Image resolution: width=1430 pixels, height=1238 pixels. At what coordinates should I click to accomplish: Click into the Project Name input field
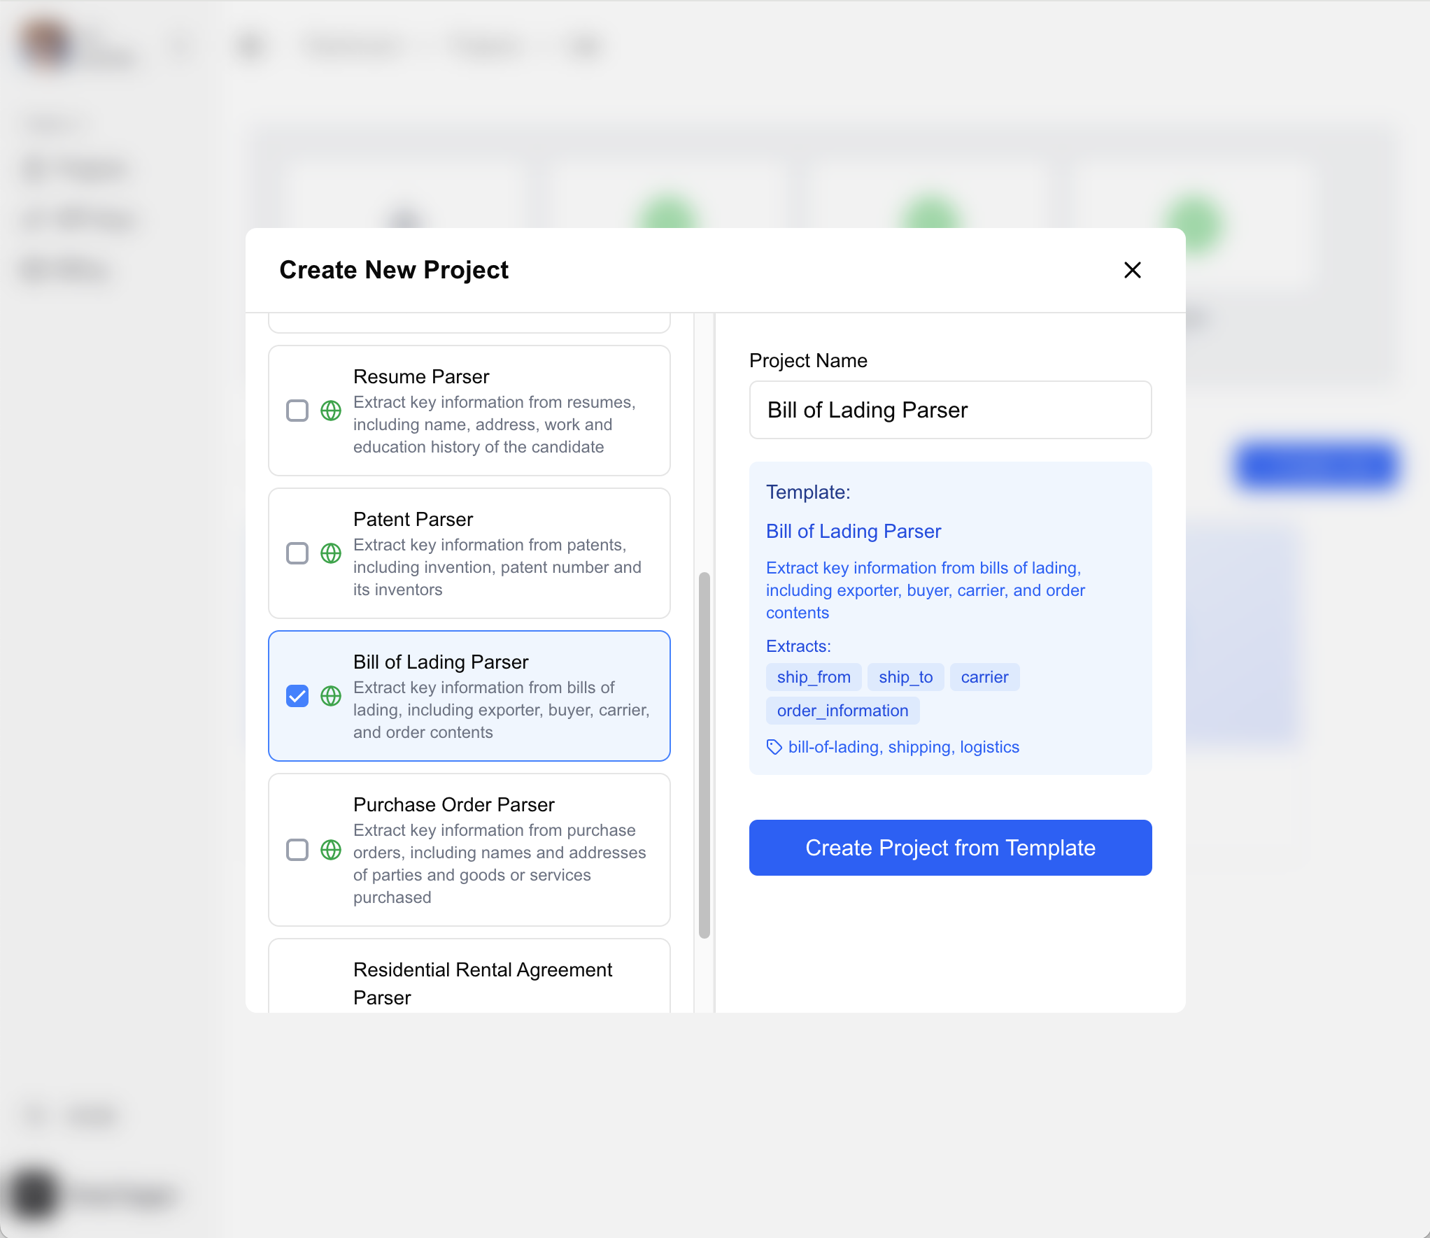pos(950,410)
